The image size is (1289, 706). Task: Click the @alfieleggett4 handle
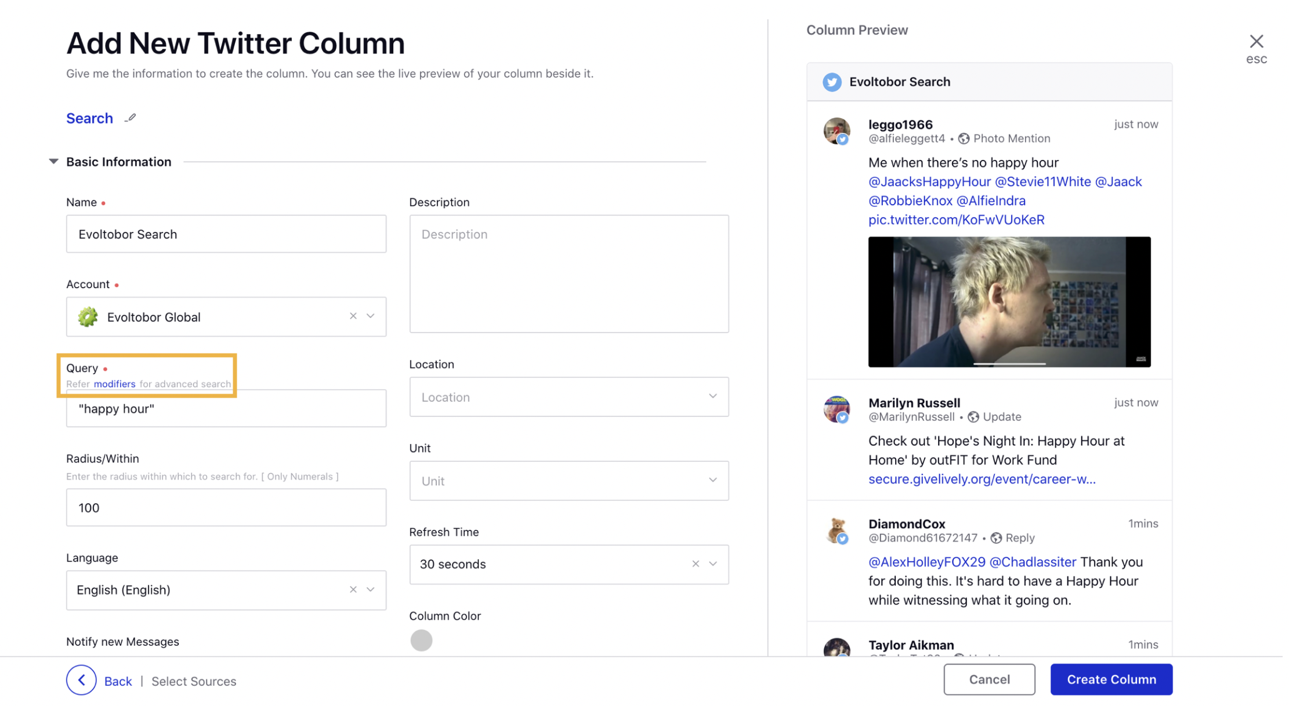click(x=907, y=139)
